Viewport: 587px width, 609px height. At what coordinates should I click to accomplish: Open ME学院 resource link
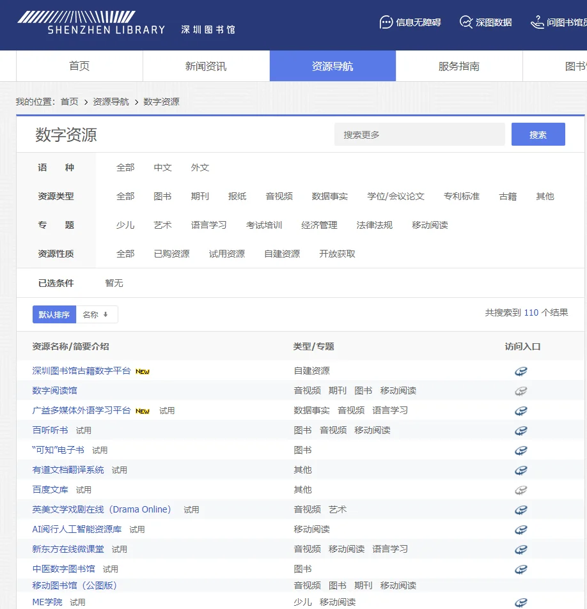tap(47, 602)
